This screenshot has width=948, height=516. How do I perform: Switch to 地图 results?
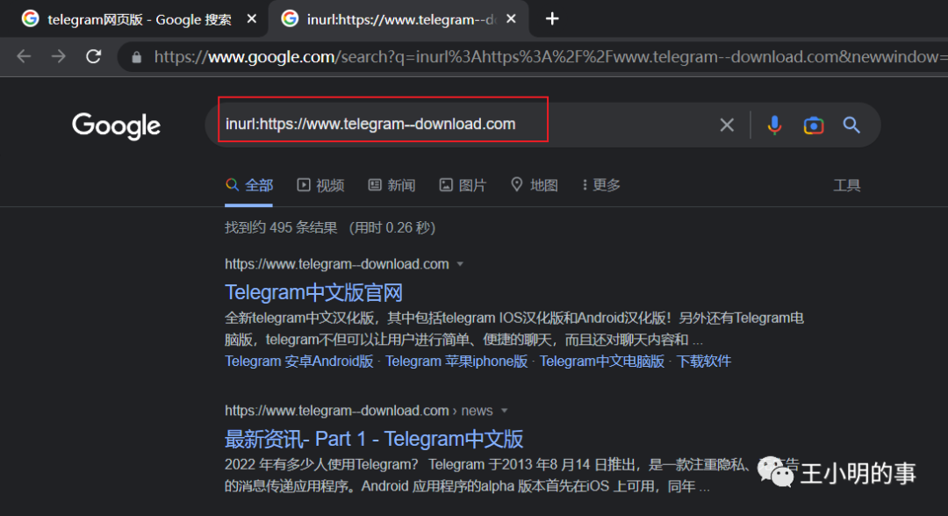coord(534,185)
